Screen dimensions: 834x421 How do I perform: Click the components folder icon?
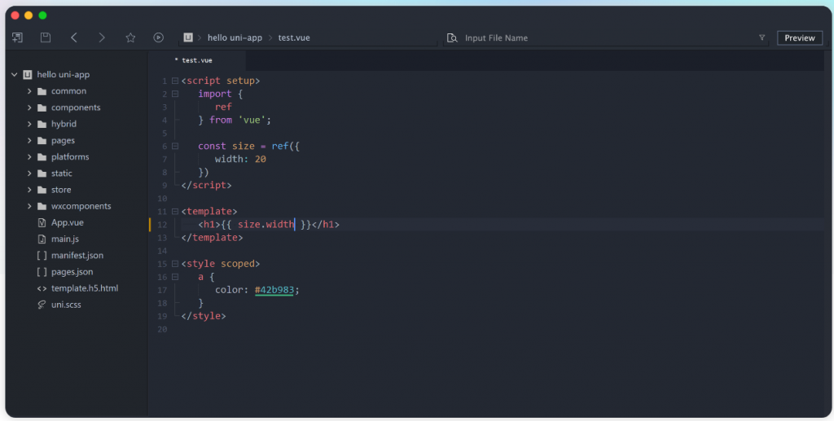(x=42, y=108)
